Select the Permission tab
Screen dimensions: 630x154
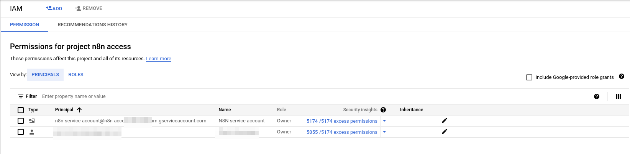coord(25,25)
